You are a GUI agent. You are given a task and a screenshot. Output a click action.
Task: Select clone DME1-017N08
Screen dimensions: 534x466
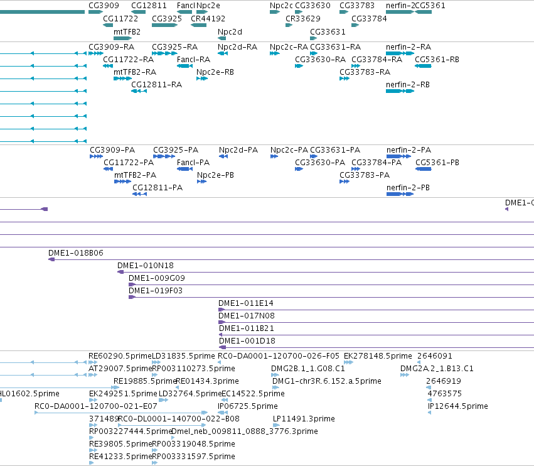pyautogui.click(x=376, y=322)
